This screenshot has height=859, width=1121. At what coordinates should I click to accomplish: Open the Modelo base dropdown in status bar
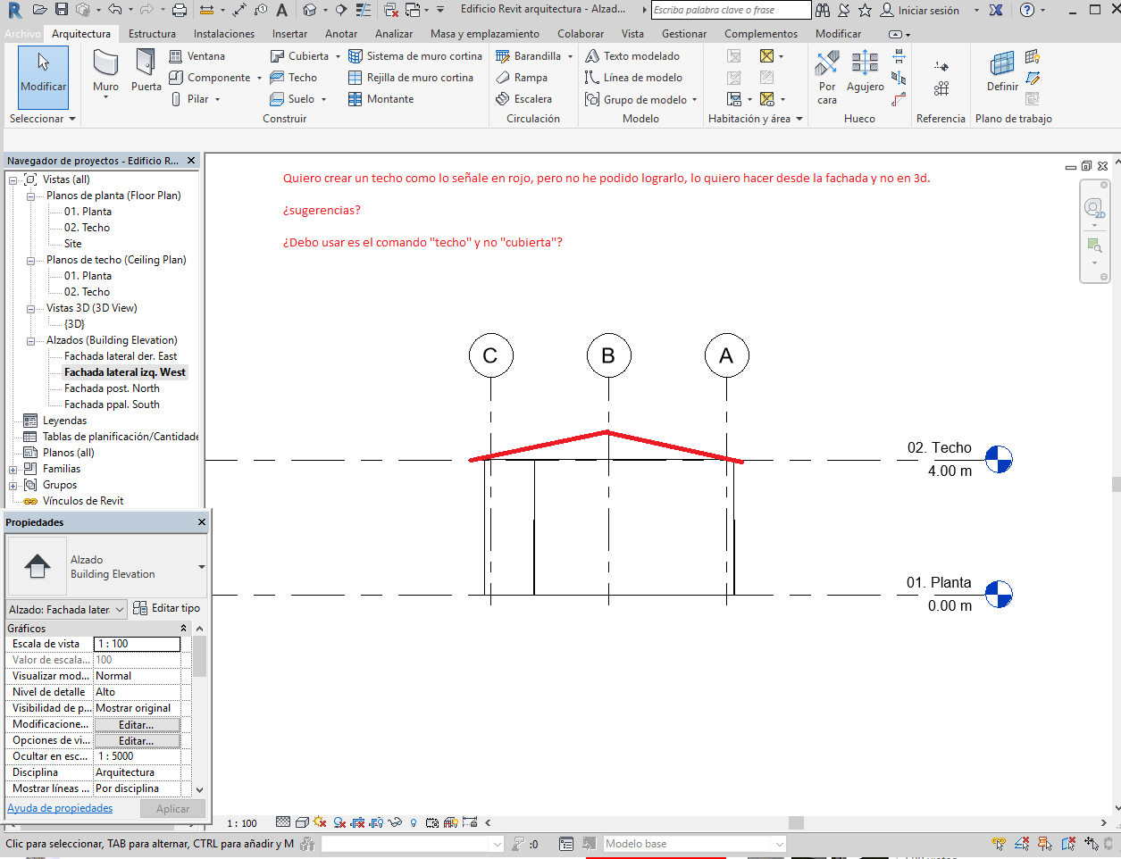point(777,842)
